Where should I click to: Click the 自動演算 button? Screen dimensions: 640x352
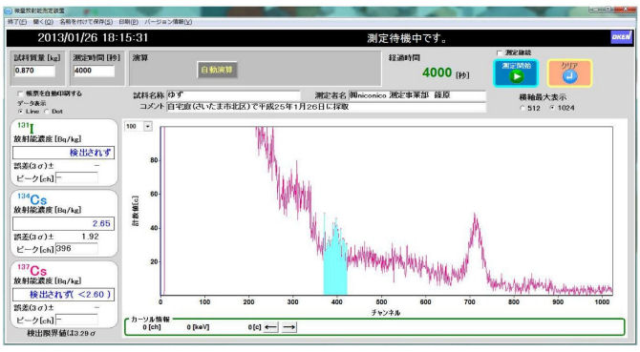tap(217, 70)
